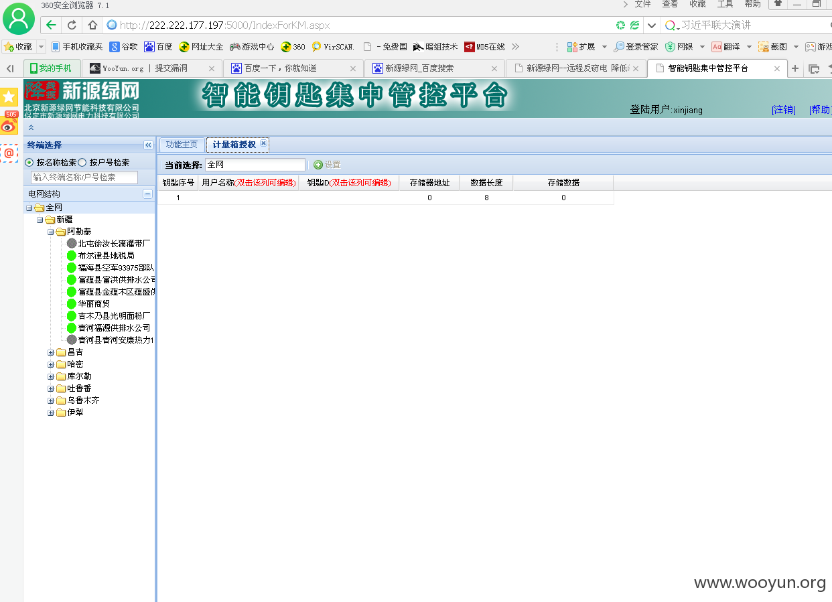Click the 数据长度 cell with value 8
This screenshot has width=832, height=602.
click(486, 198)
